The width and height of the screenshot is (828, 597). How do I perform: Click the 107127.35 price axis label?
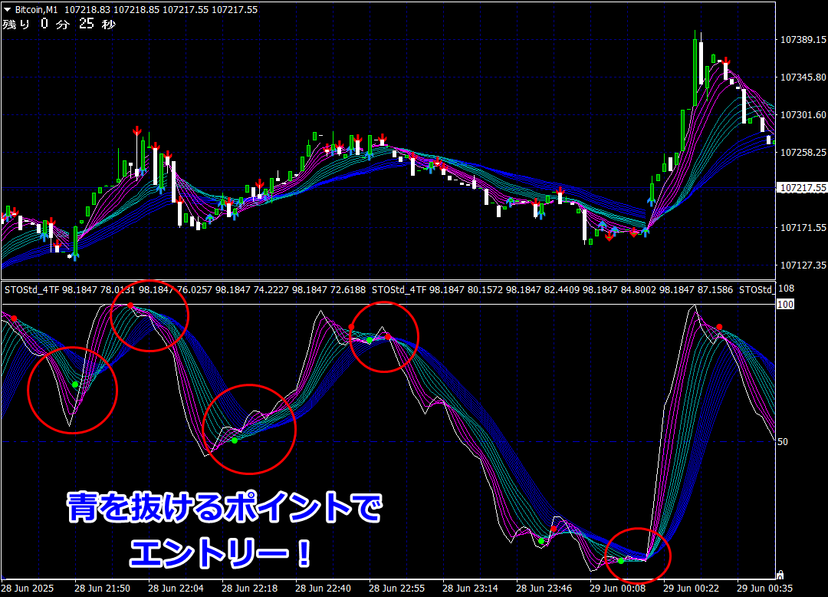803,266
